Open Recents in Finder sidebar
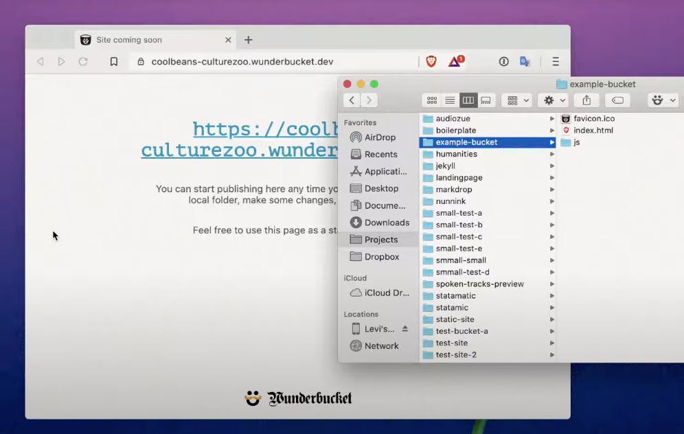The image size is (684, 434). [x=378, y=154]
